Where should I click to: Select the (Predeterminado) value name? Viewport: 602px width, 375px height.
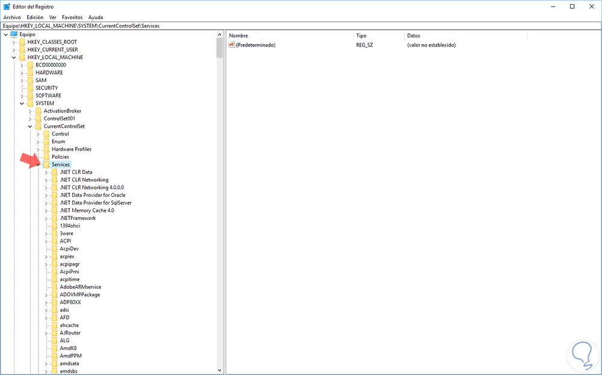[x=256, y=45]
